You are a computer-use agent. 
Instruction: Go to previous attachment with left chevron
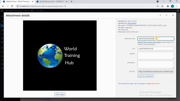pyautogui.click(x=160, y=15)
